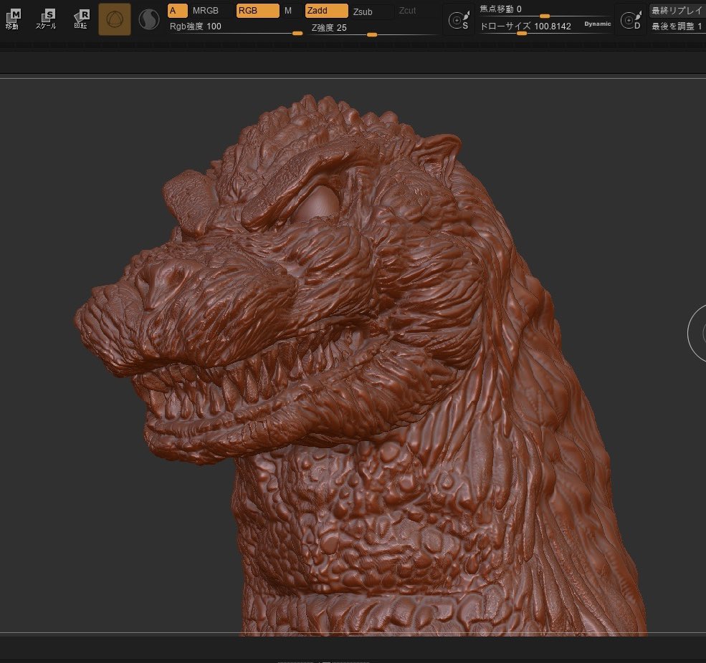Enable MRGB painting mode
Image resolution: width=706 pixels, height=663 pixels.
click(x=205, y=10)
